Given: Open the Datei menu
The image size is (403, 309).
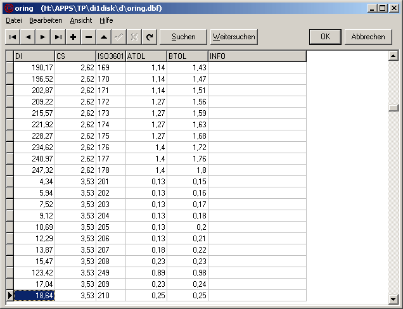Looking at the screenshot, I should pos(14,20).
